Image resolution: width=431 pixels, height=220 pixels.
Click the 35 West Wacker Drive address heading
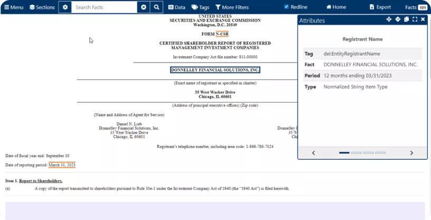click(215, 92)
